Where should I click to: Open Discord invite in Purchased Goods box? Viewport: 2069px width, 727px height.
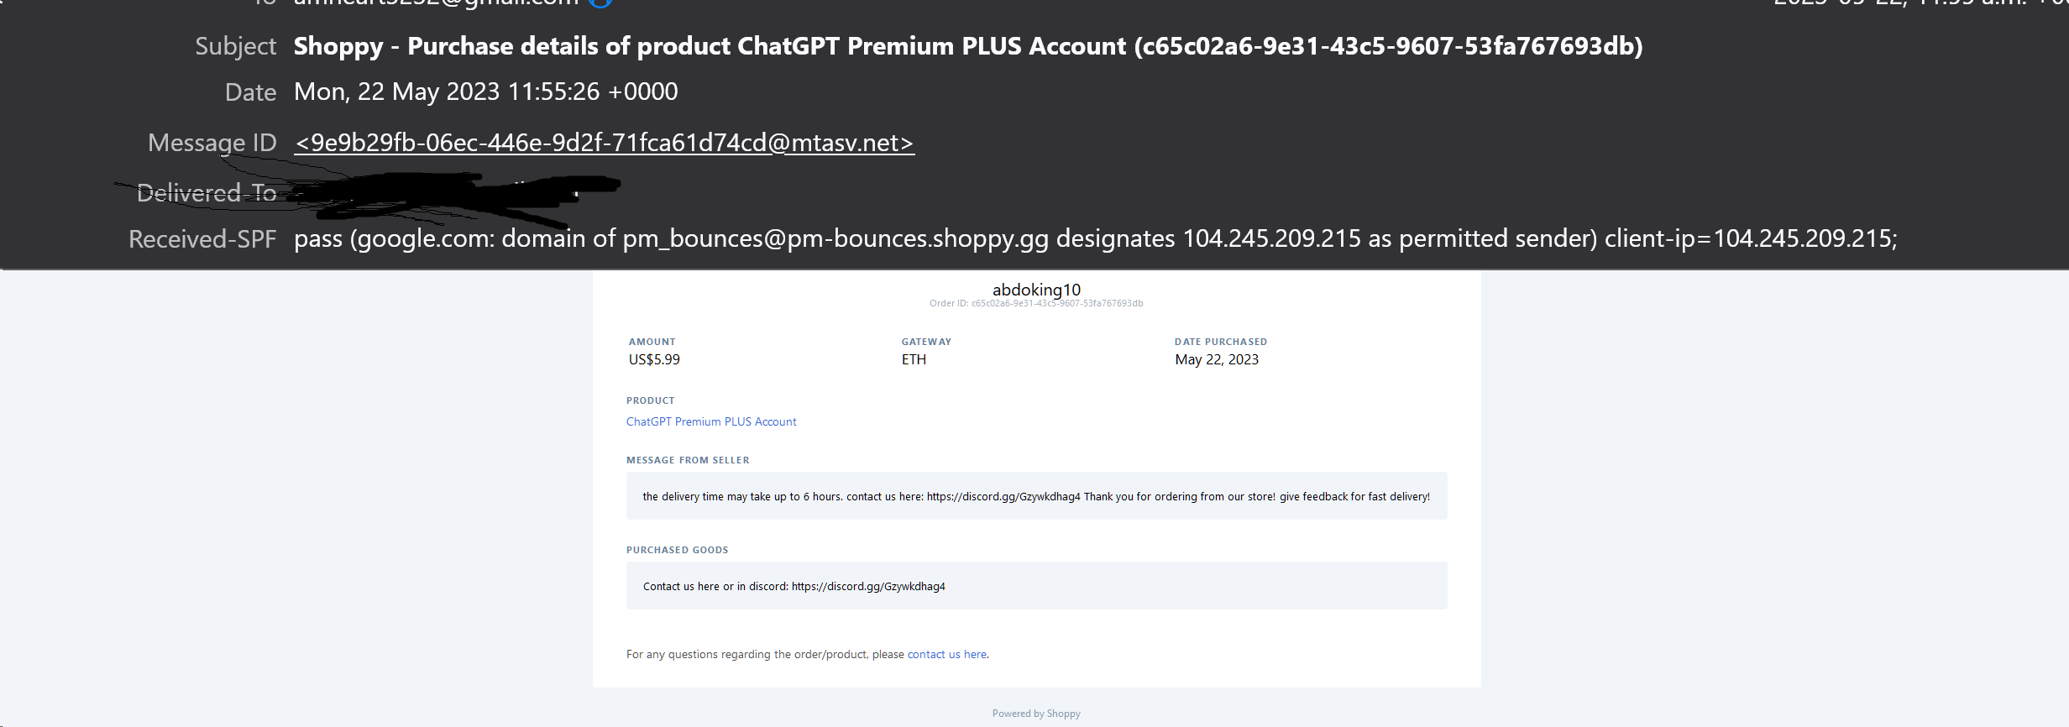coord(868,586)
